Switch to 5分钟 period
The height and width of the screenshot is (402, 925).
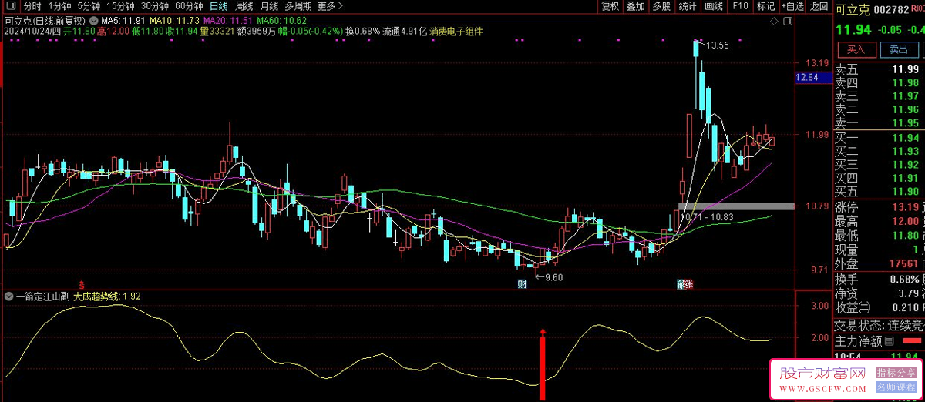click(89, 6)
